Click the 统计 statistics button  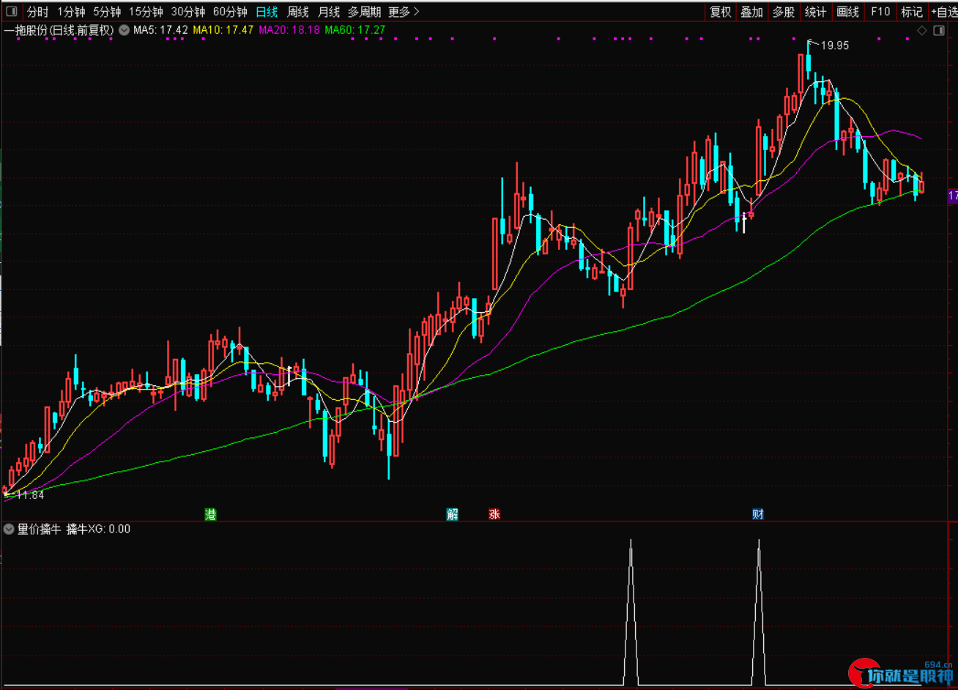[815, 12]
